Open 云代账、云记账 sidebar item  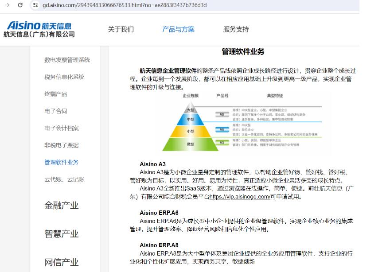tap(64, 179)
